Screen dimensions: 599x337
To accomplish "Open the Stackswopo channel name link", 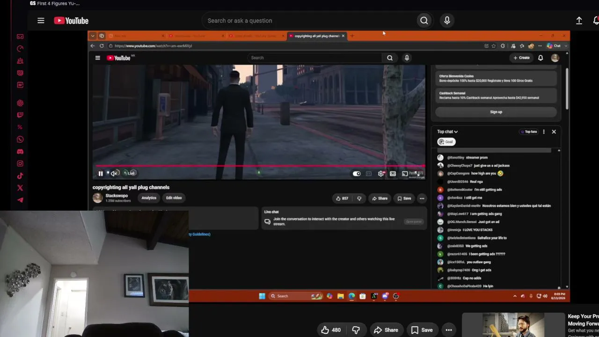I will tap(117, 196).
